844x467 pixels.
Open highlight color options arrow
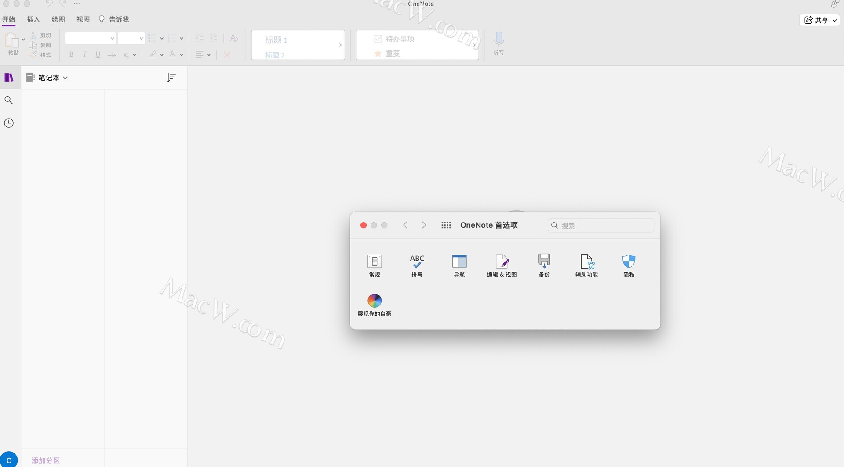[x=162, y=55]
